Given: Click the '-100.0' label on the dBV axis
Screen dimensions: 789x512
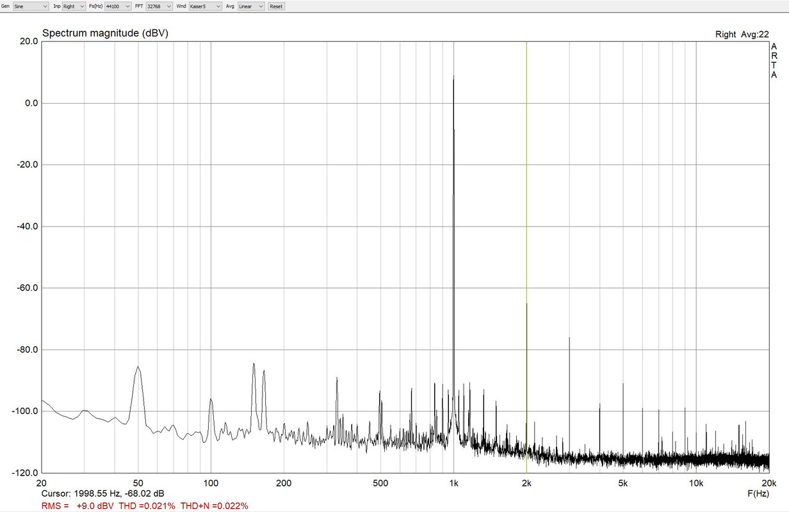Looking at the screenshot, I should 26,412.
